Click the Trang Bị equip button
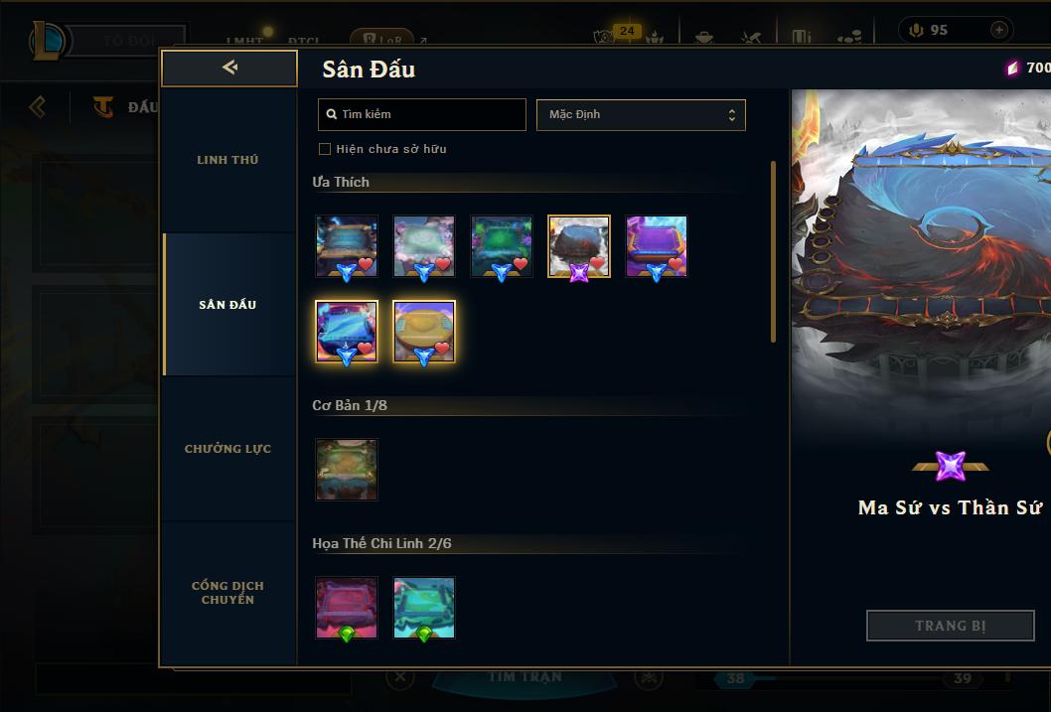 coord(950,626)
